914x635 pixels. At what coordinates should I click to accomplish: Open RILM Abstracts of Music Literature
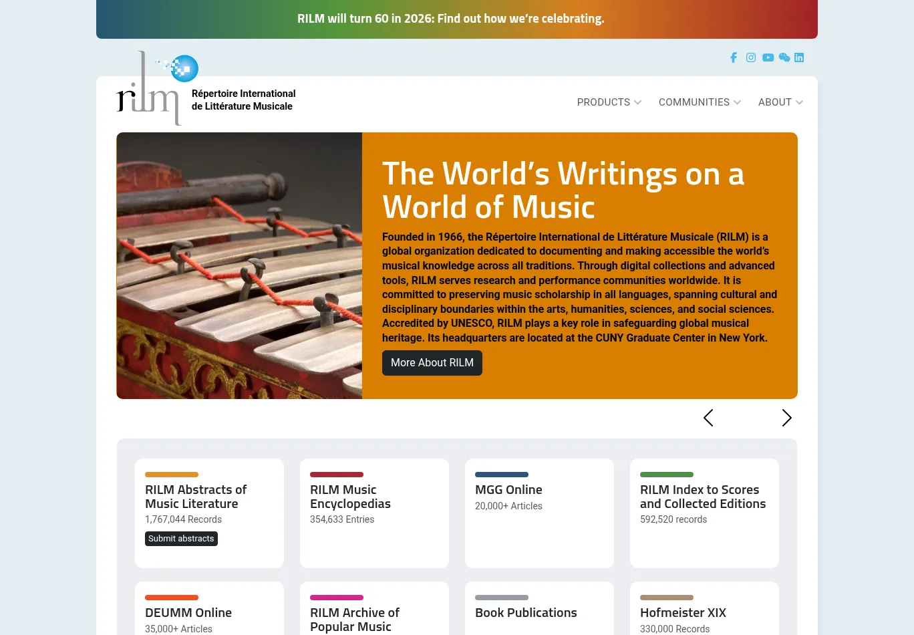196,497
